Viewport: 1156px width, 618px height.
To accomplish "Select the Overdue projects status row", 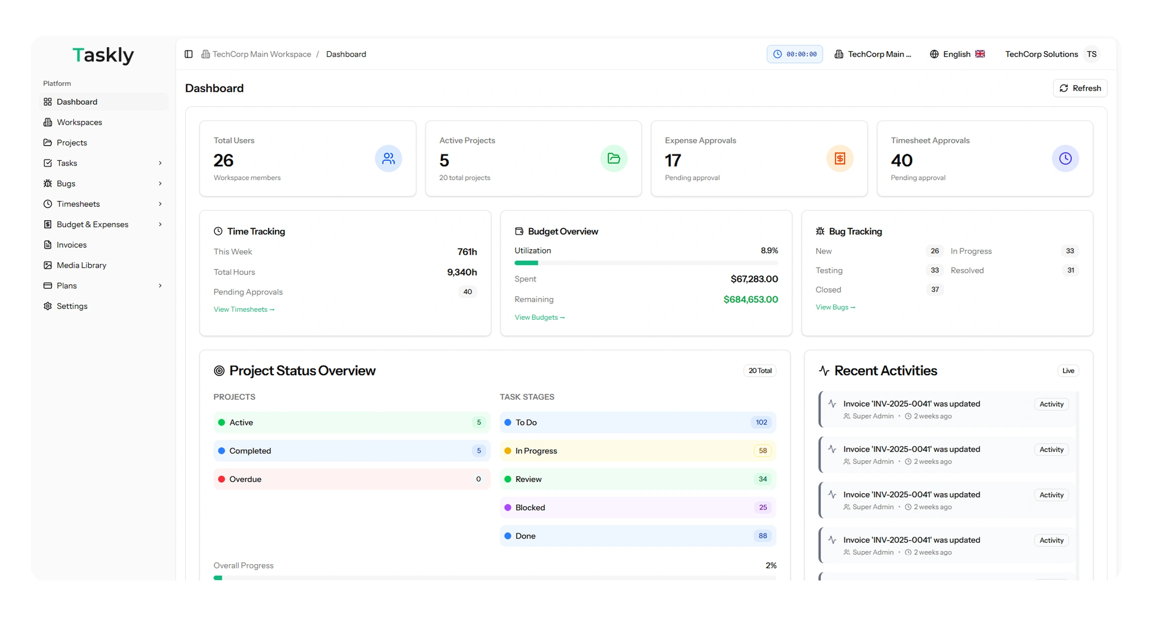I will [x=352, y=479].
